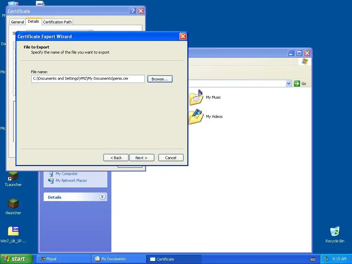Maximize the My Documents Explorer window
Image resolution: width=352 pixels, height=264 pixels.
299,53
